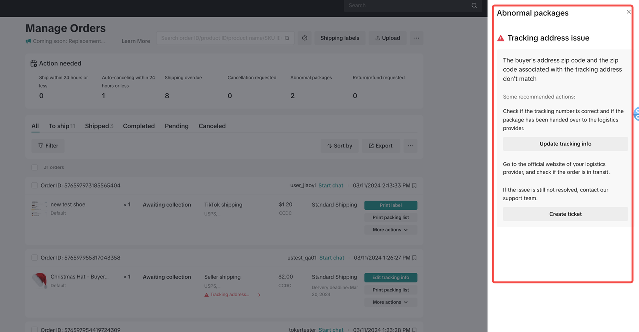Switch to the Canceled tab
This screenshot has width=639, height=332.
[x=212, y=126]
